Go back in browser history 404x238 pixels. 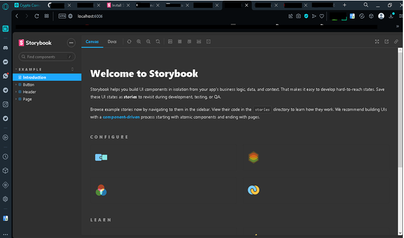17,16
